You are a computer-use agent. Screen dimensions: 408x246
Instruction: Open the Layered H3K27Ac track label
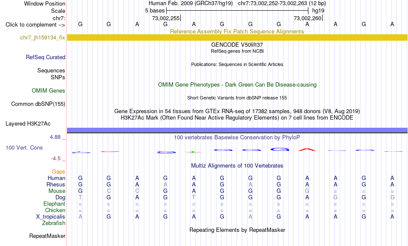click(28, 124)
